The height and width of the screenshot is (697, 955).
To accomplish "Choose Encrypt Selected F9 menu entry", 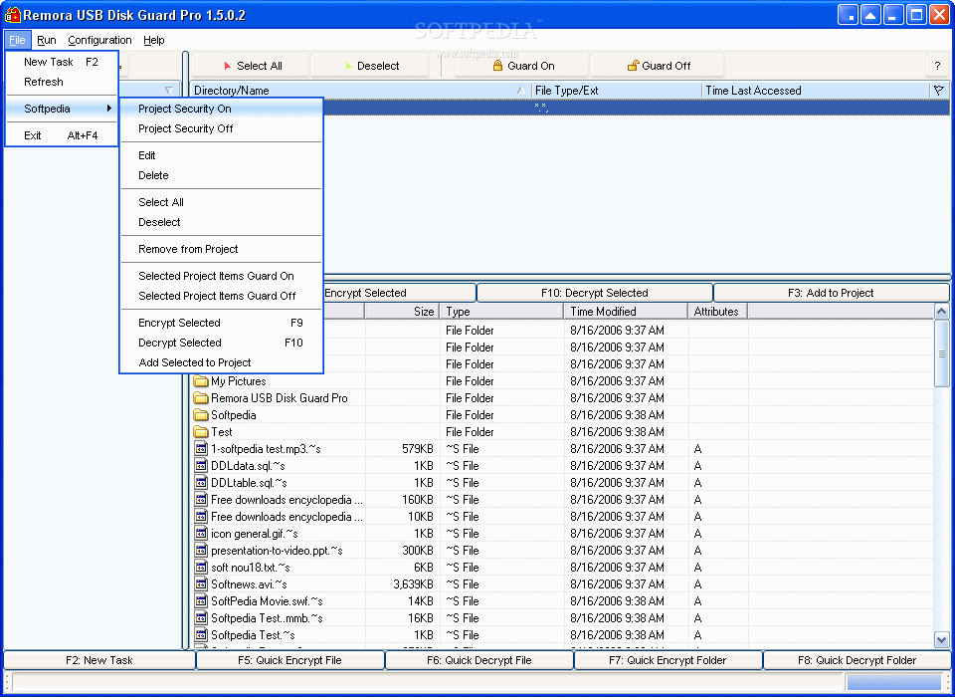I will pos(221,324).
